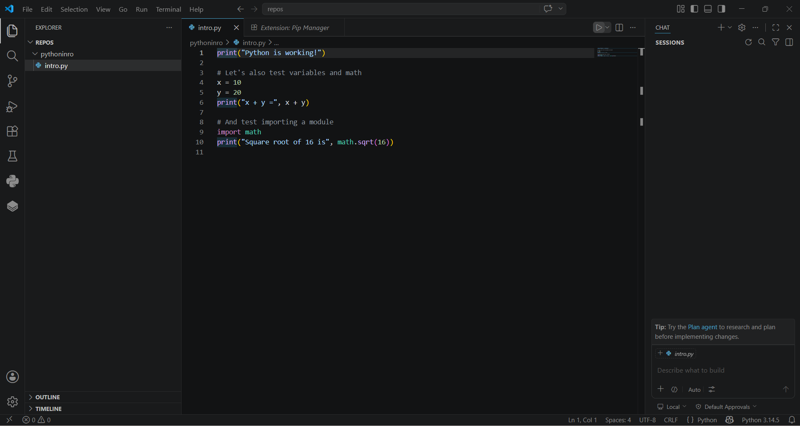Open Copilot status icon in status bar
The height and width of the screenshot is (426, 800).
729,420
